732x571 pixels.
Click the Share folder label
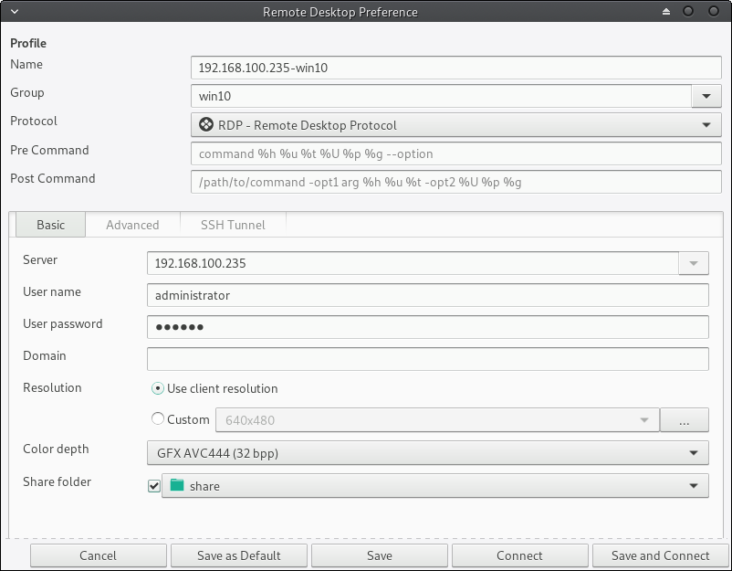[x=57, y=481]
